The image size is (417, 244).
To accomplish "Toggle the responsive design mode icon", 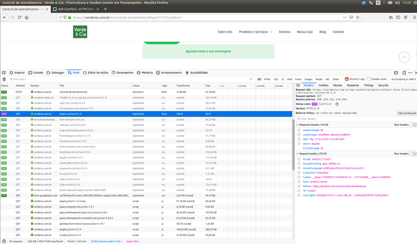I will click(x=404, y=72).
